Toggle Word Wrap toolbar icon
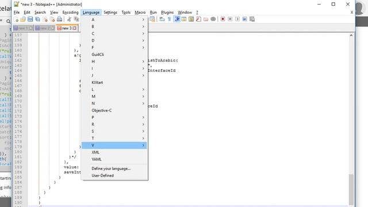 coord(162,19)
